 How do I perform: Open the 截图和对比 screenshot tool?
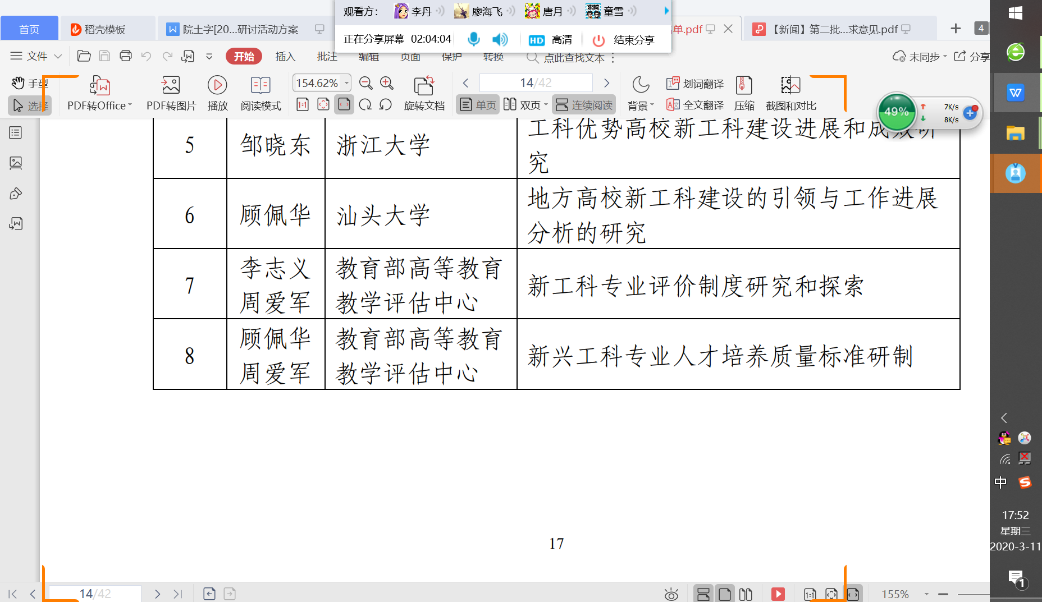pyautogui.click(x=790, y=86)
